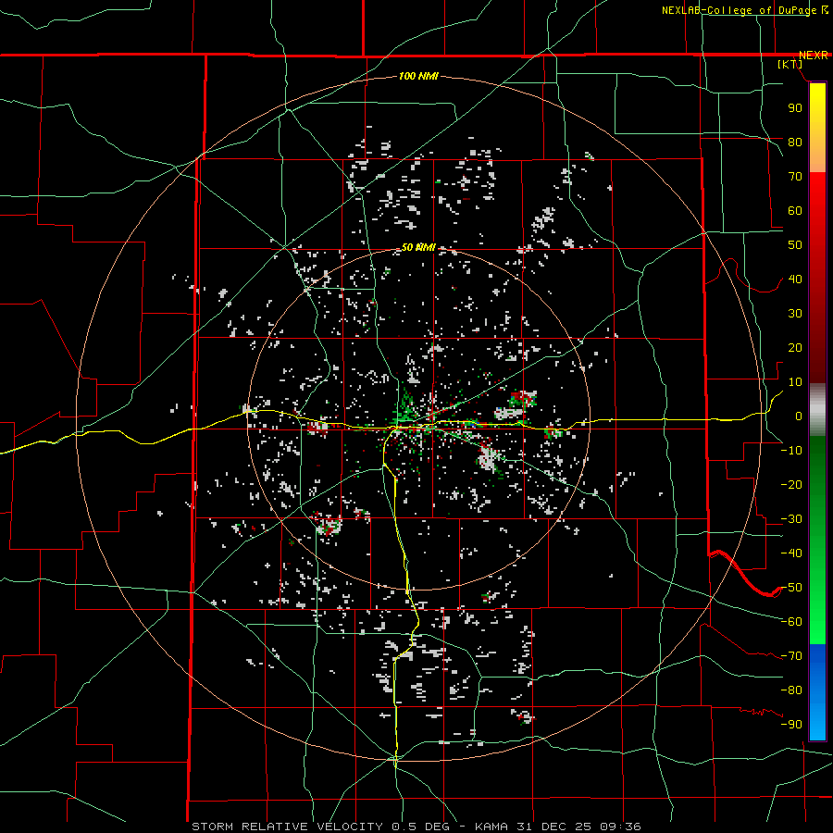
Task: Select the 100 NMI range ring label
Action: click(x=418, y=77)
